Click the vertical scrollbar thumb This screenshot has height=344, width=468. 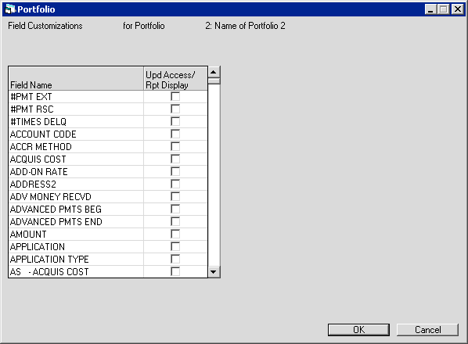tap(214, 81)
